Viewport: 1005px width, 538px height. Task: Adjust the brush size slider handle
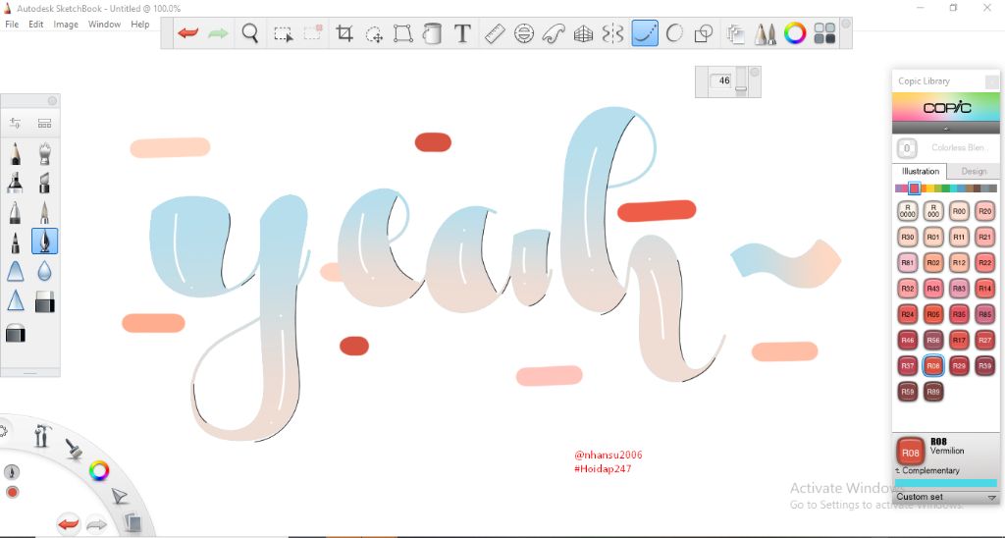741,88
